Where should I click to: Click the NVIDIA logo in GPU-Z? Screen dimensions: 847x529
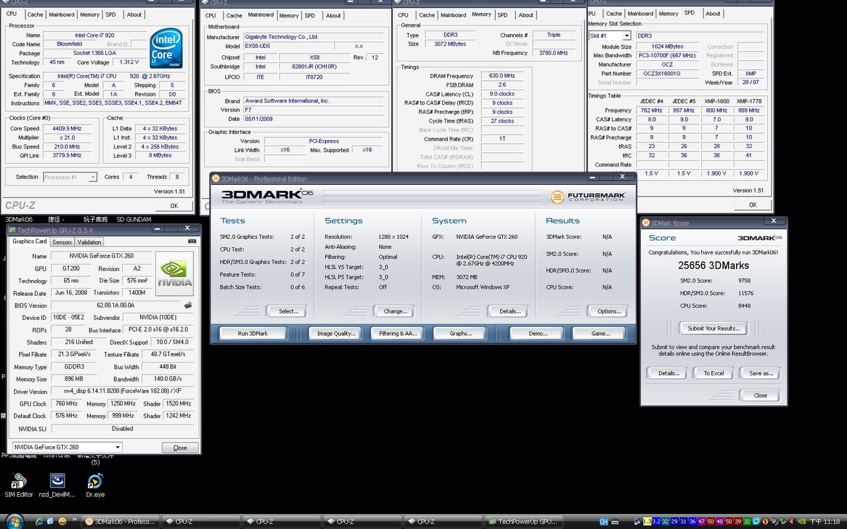(x=174, y=274)
